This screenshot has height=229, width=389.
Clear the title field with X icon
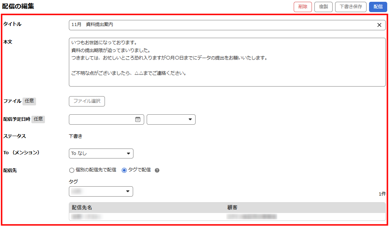[379, 25]
